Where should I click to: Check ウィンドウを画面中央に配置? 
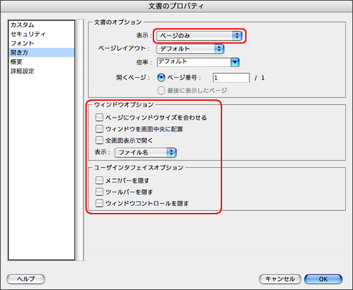(99, 129)
